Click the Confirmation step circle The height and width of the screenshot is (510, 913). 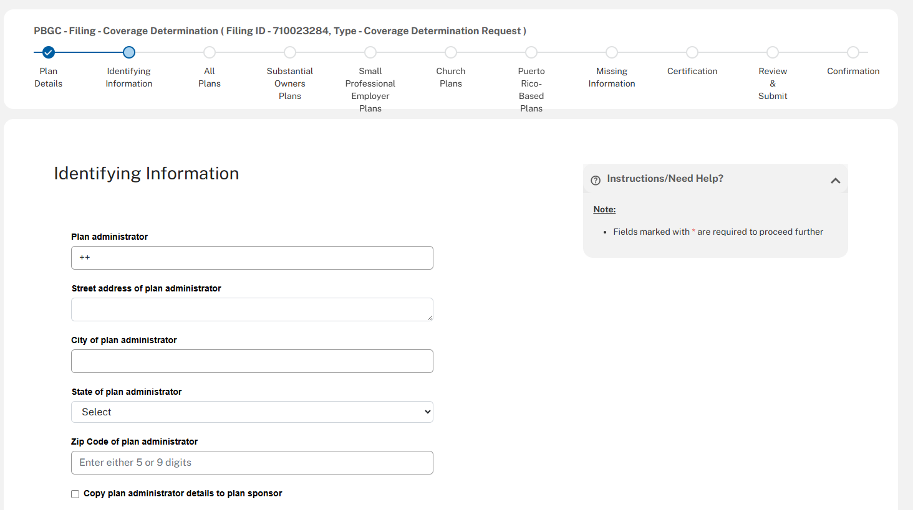tap(853, 53)
